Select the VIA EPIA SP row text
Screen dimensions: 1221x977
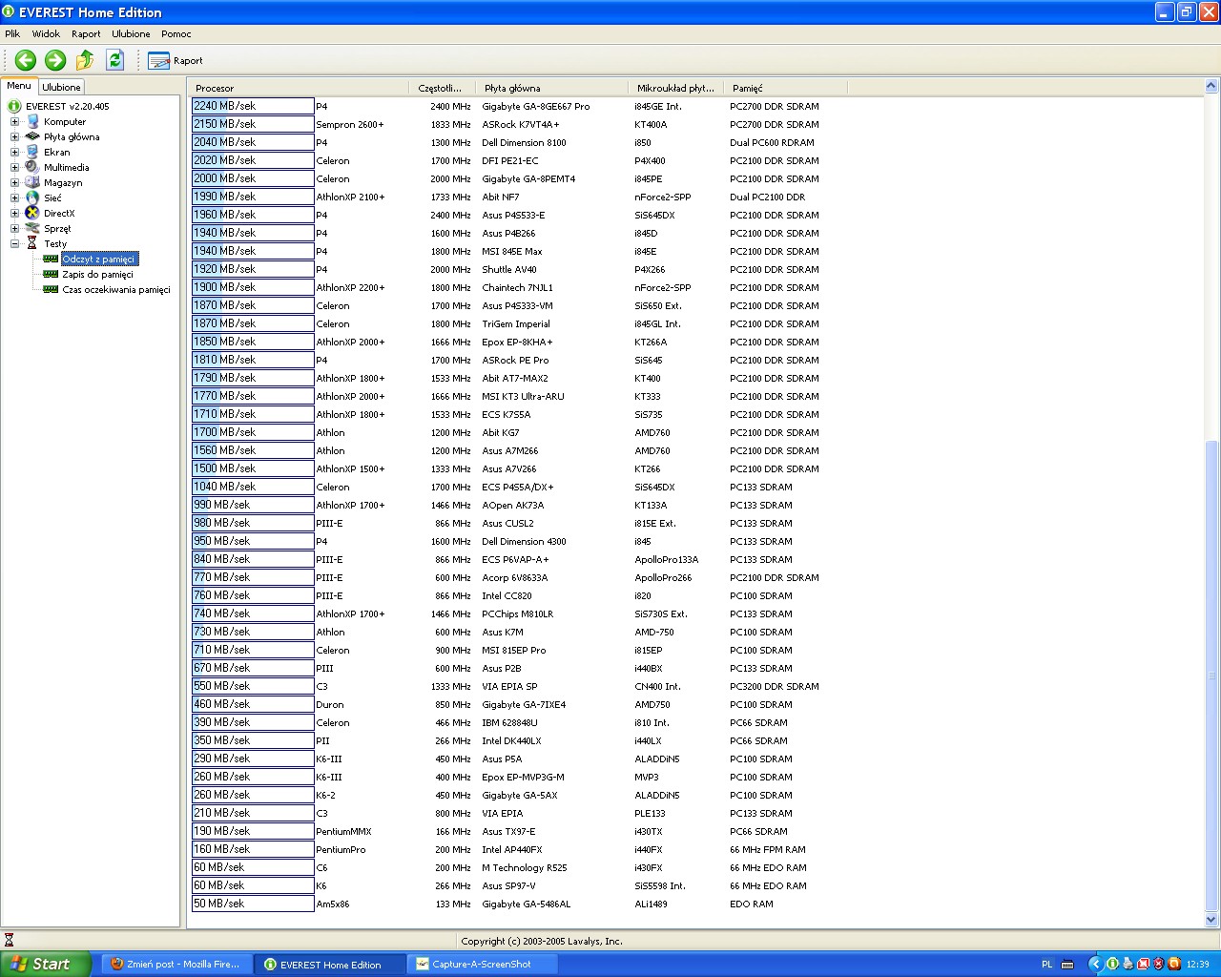tap(509, 686)
